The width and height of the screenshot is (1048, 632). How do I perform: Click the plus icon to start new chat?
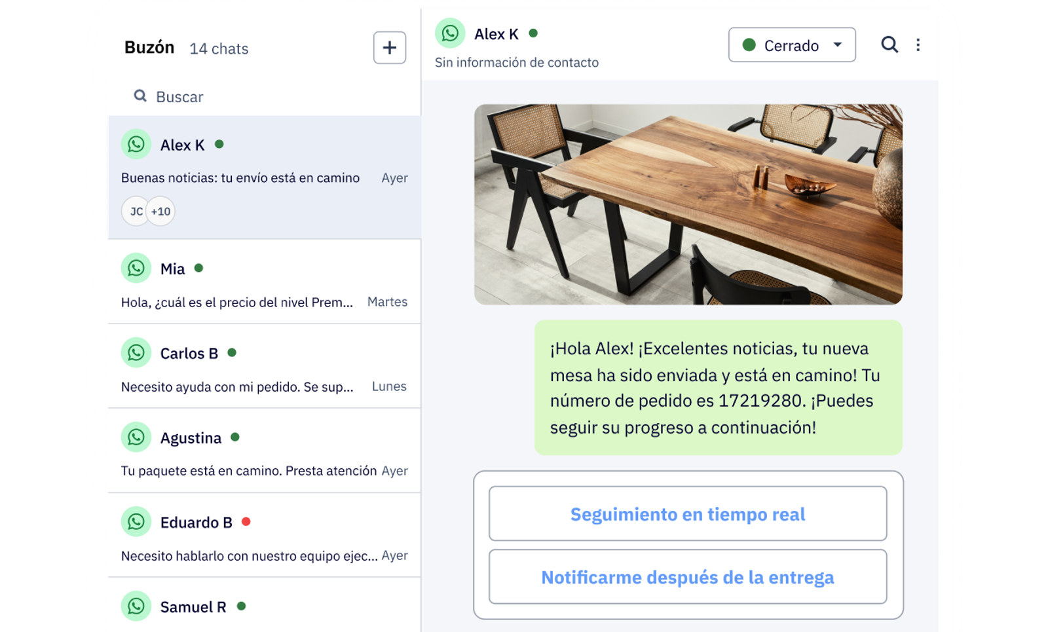click(389, 48)
